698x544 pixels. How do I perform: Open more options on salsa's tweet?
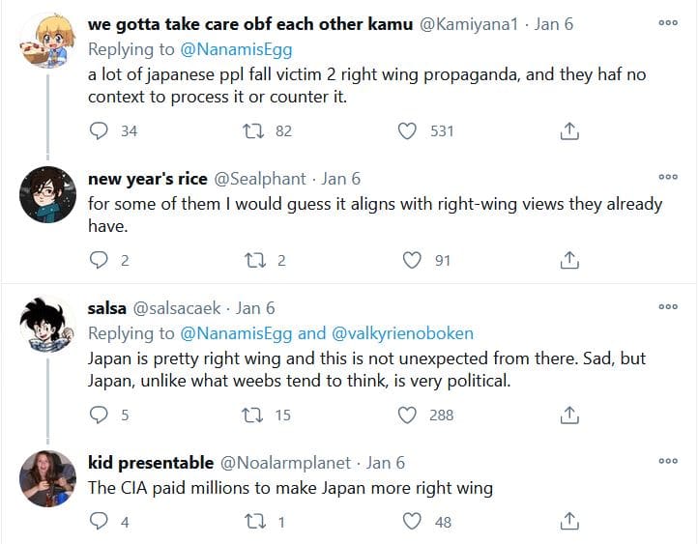pos(667,306)
